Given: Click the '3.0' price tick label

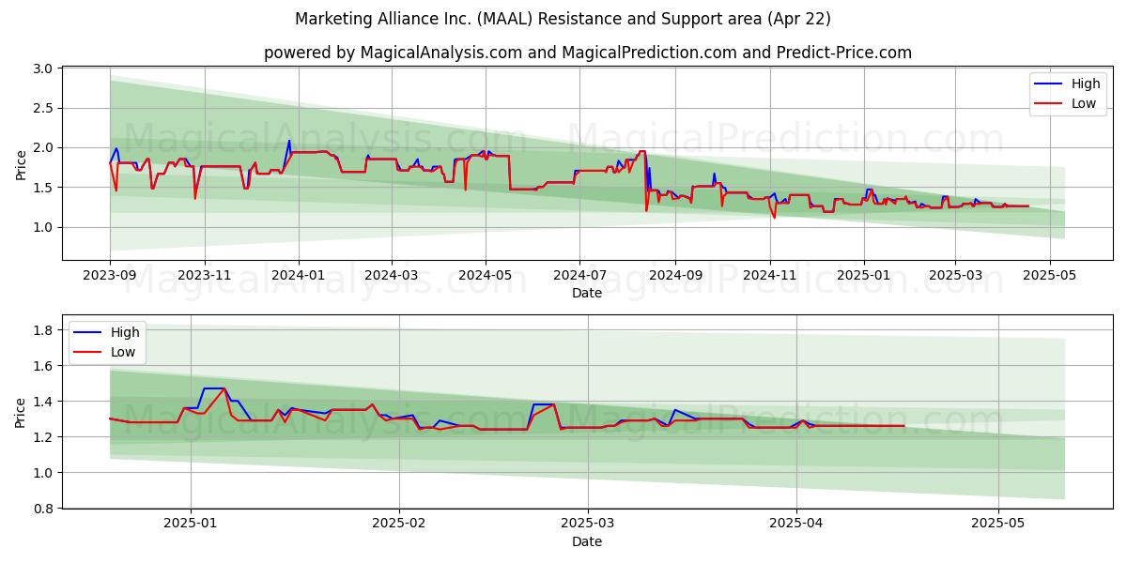Looking at the screenshot, I should pos(42,68).
